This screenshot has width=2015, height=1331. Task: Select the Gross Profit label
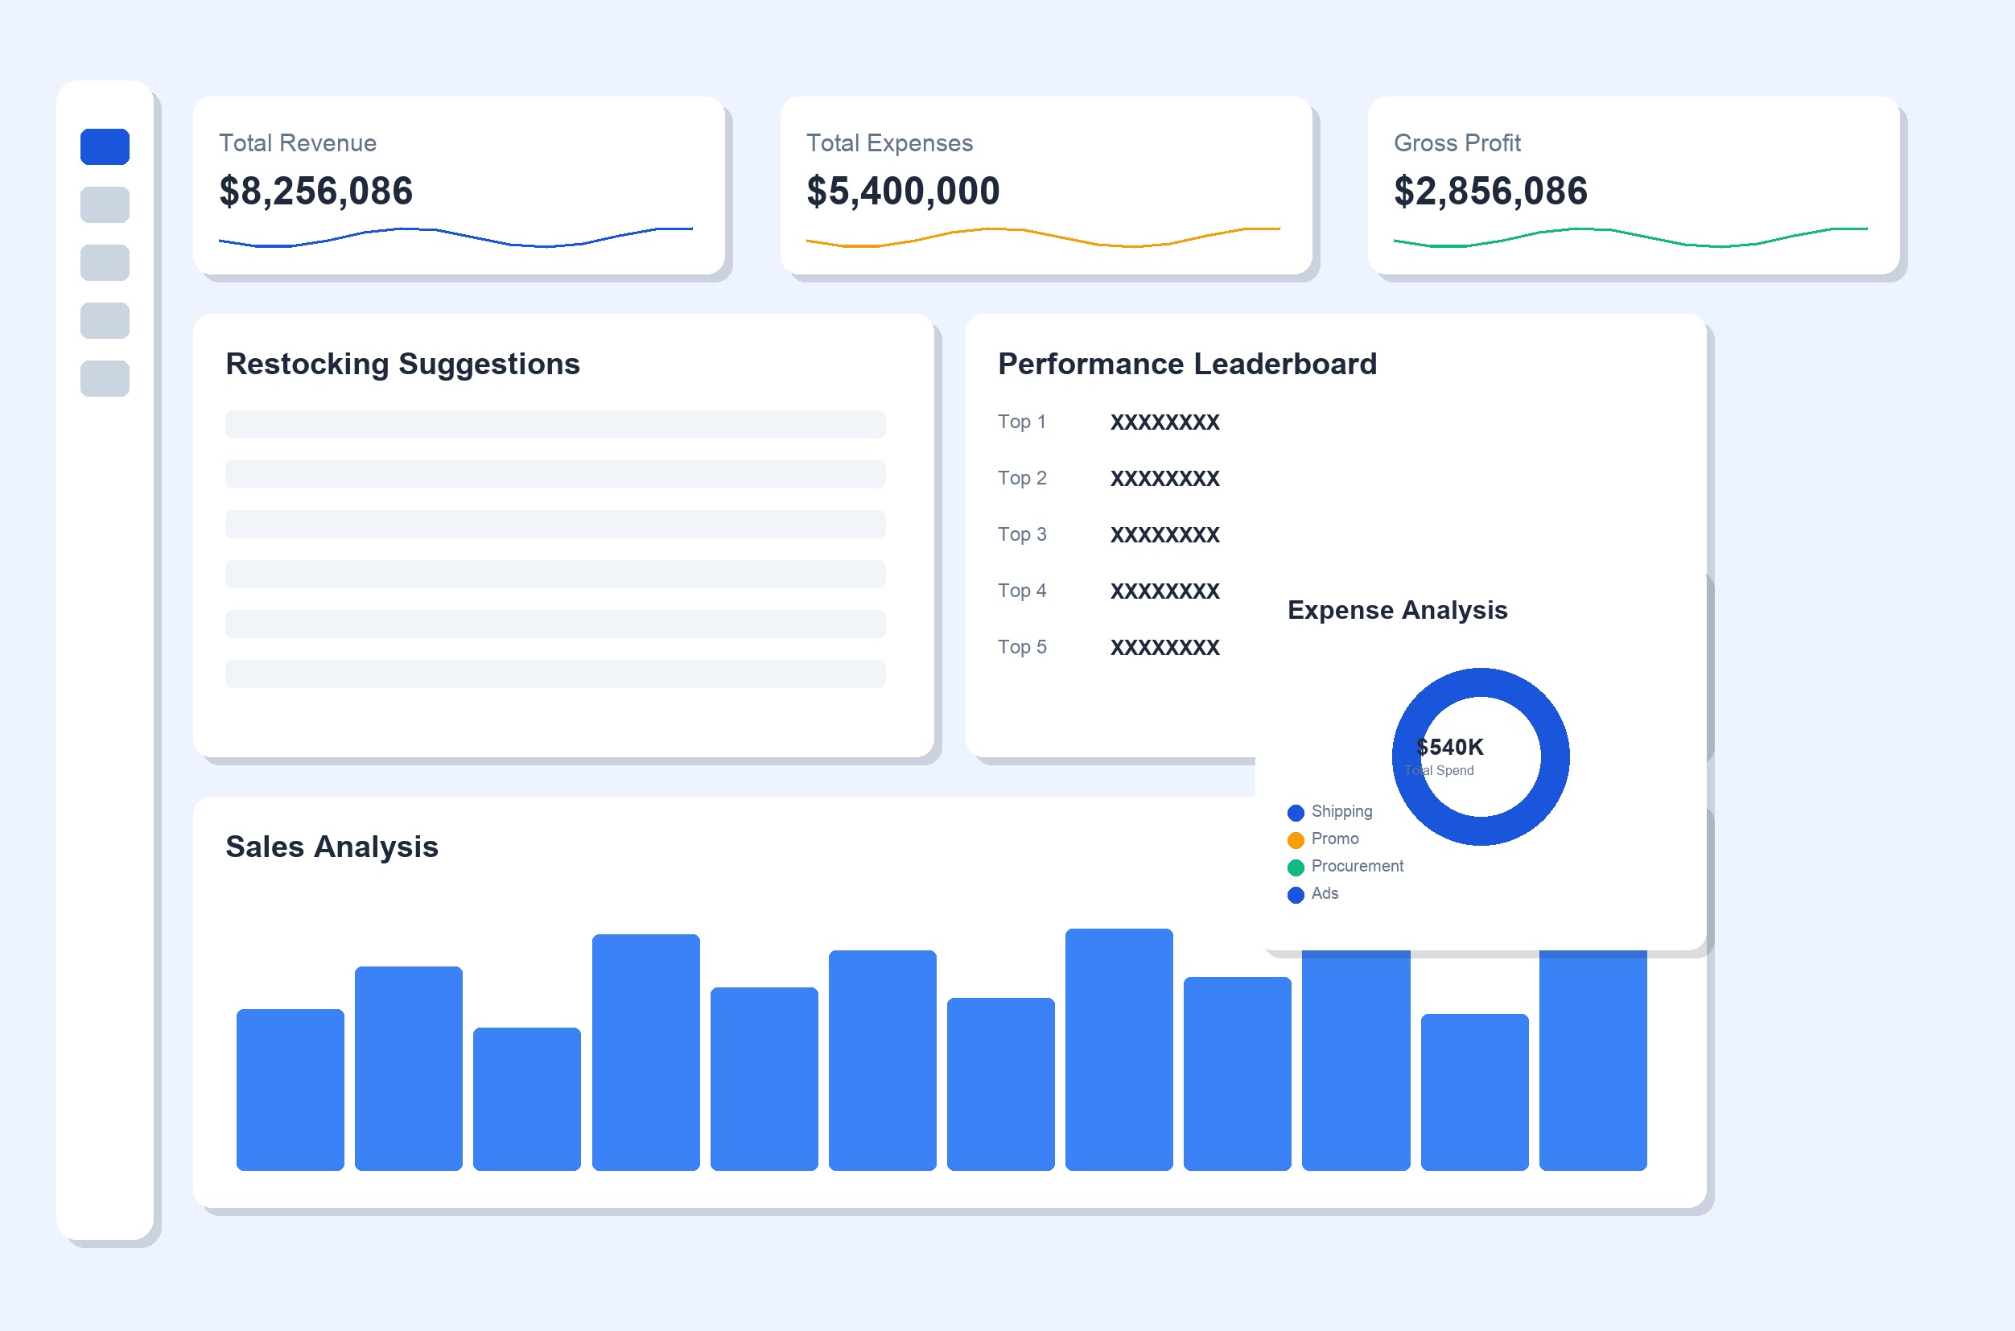(1457, 142)
